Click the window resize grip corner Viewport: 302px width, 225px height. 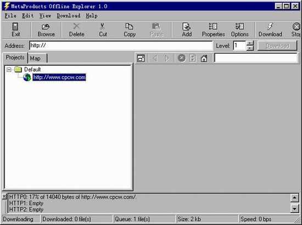pos(298,220)
